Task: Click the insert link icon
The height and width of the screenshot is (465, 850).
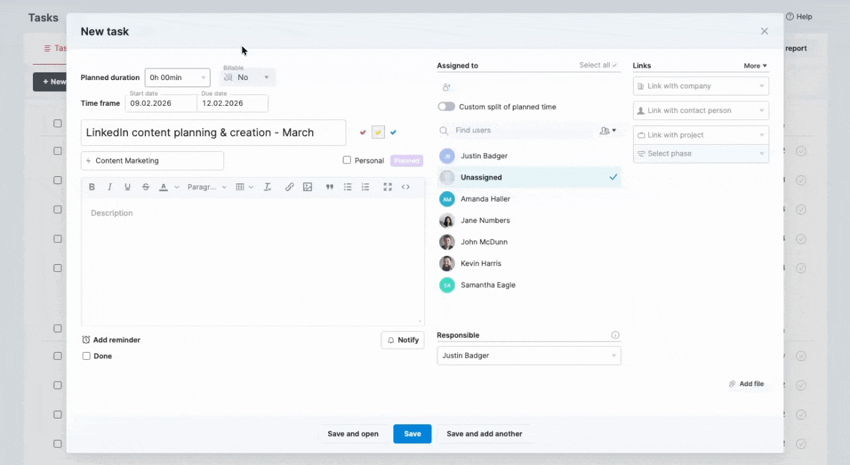Action: [x=289, y=187]
